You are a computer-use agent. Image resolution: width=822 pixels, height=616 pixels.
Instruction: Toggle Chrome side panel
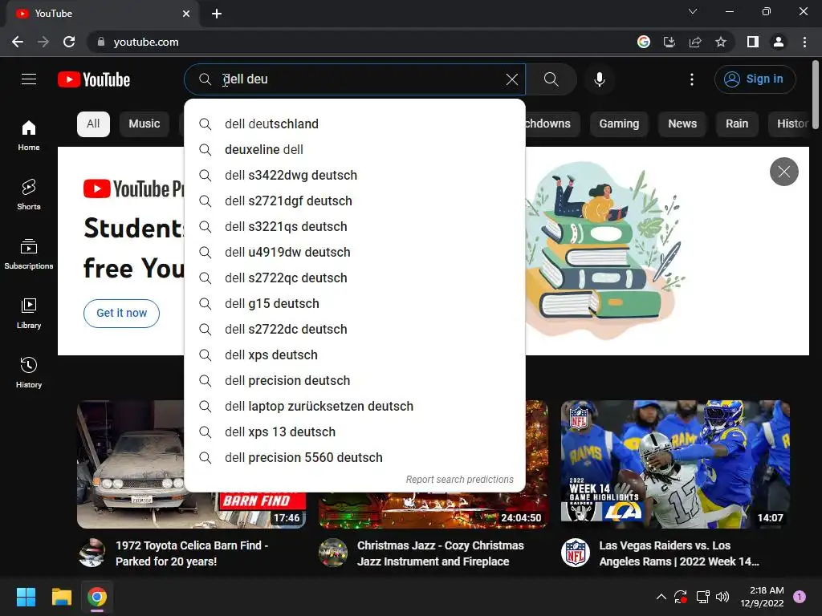(753, 42)
